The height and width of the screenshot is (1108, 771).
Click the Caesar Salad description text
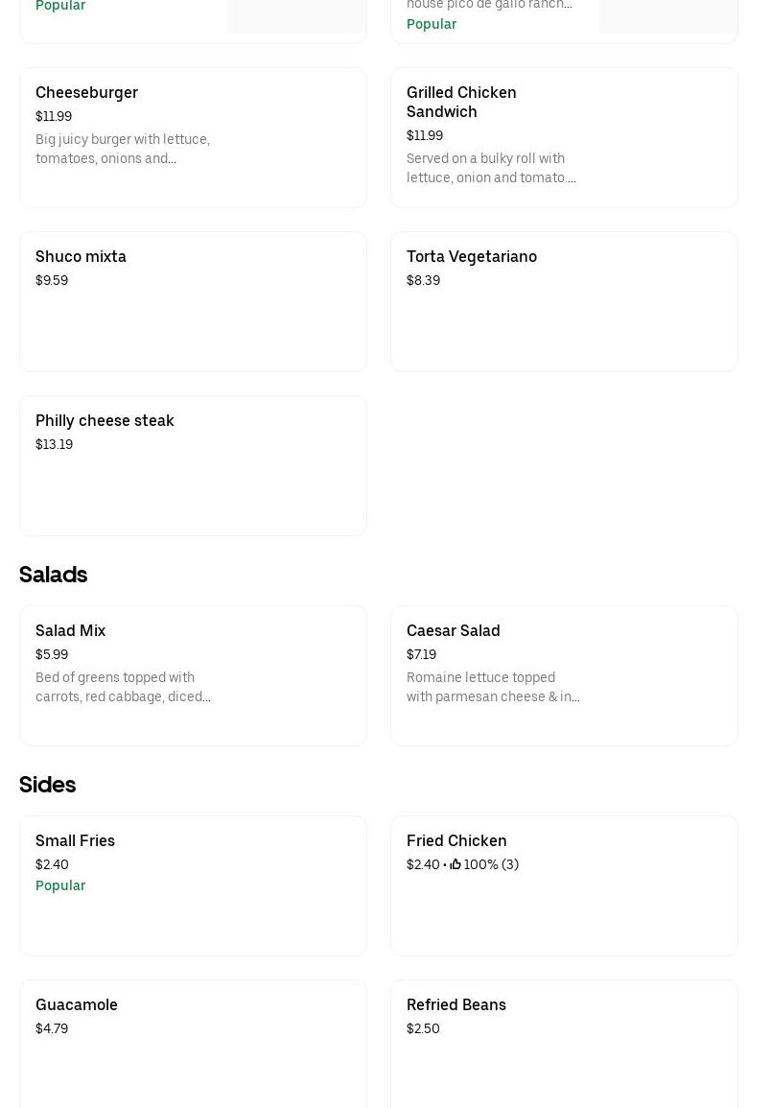[x=493, y=687]
